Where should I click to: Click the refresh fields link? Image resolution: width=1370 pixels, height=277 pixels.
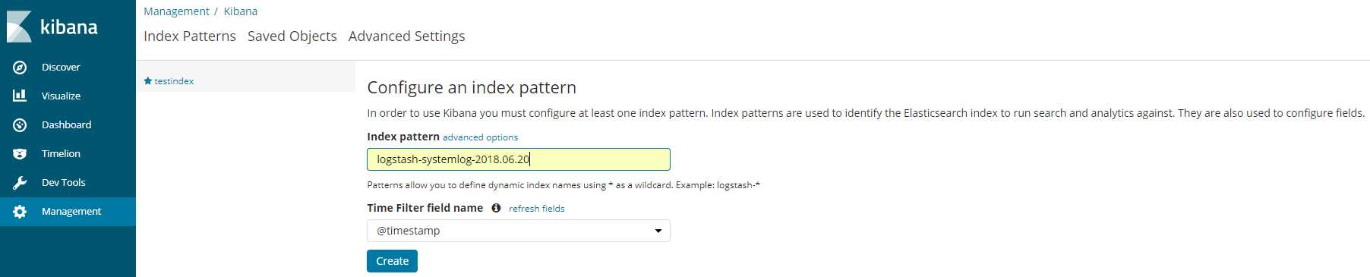(x=537, y=209)
